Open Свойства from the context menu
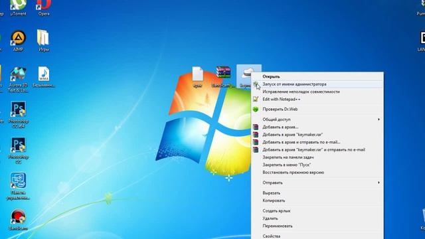This screenshot has height=239, width=425. coord(317,236)
